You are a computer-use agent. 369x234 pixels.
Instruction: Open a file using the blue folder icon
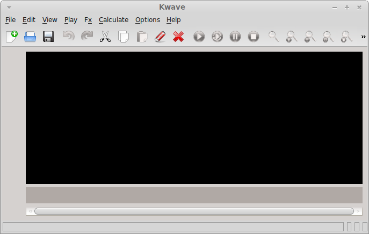[x=30, y=37]
